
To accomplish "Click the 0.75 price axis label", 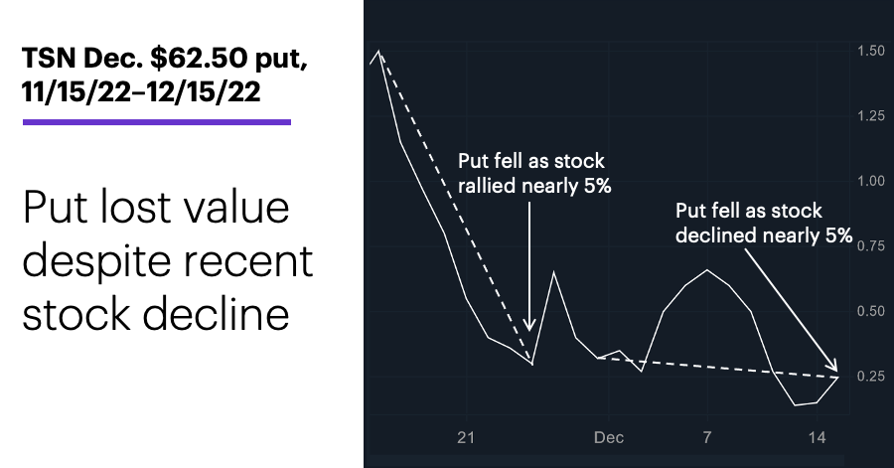I will point(871,245).
